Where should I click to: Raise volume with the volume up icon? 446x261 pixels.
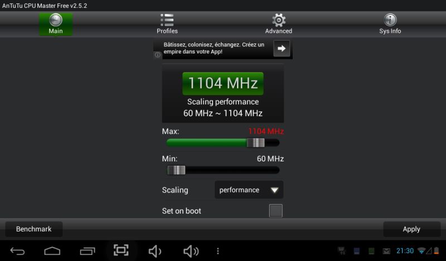(191, 252)
